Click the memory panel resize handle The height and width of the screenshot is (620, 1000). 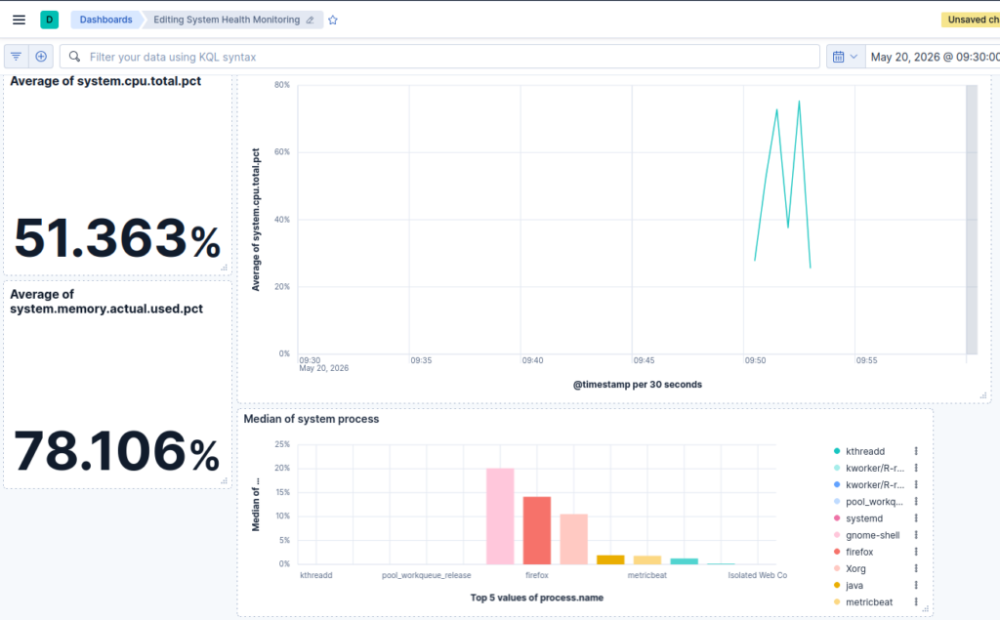tap(224, 481)
